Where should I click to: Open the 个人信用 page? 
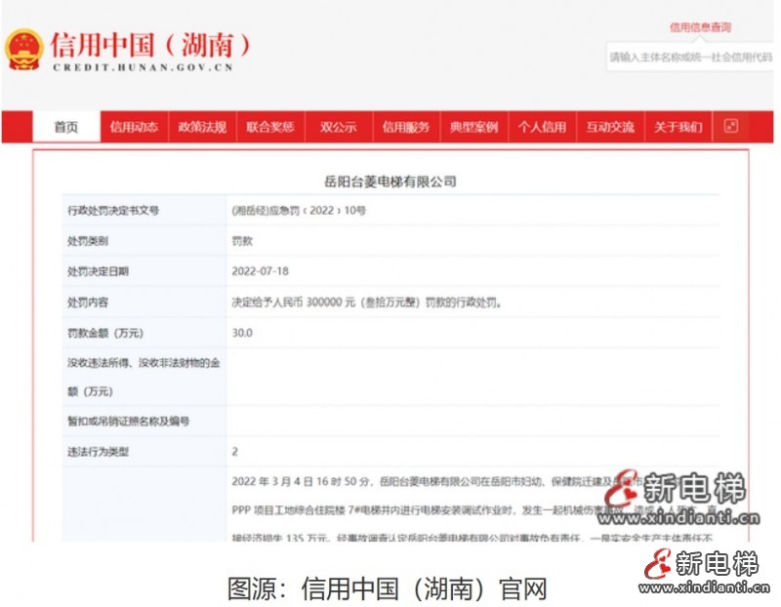pyautogui.click(x=542, y=128)
